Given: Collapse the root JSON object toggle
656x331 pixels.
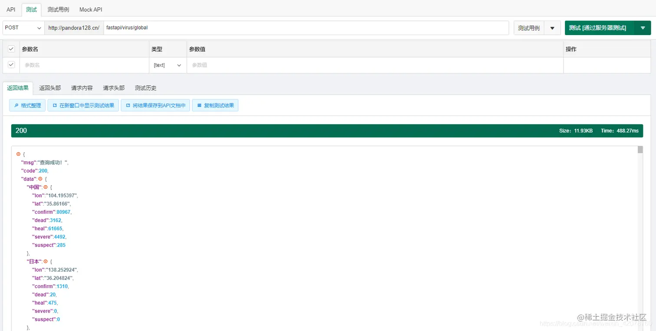Looking at the screenshot, I should point(18,154).
